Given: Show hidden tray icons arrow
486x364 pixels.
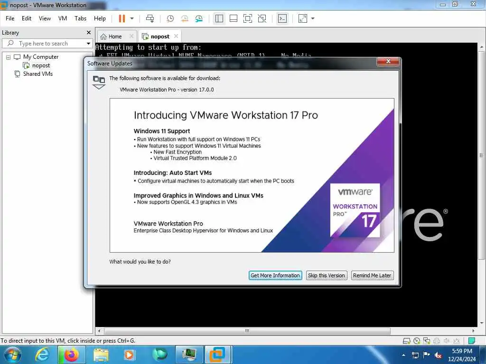Looking at the screenshot, I should 403,355.
